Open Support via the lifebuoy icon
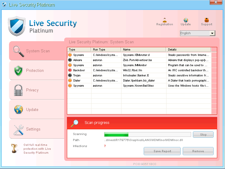The width and height of the screenshot is (225, 169). (206, 20)
